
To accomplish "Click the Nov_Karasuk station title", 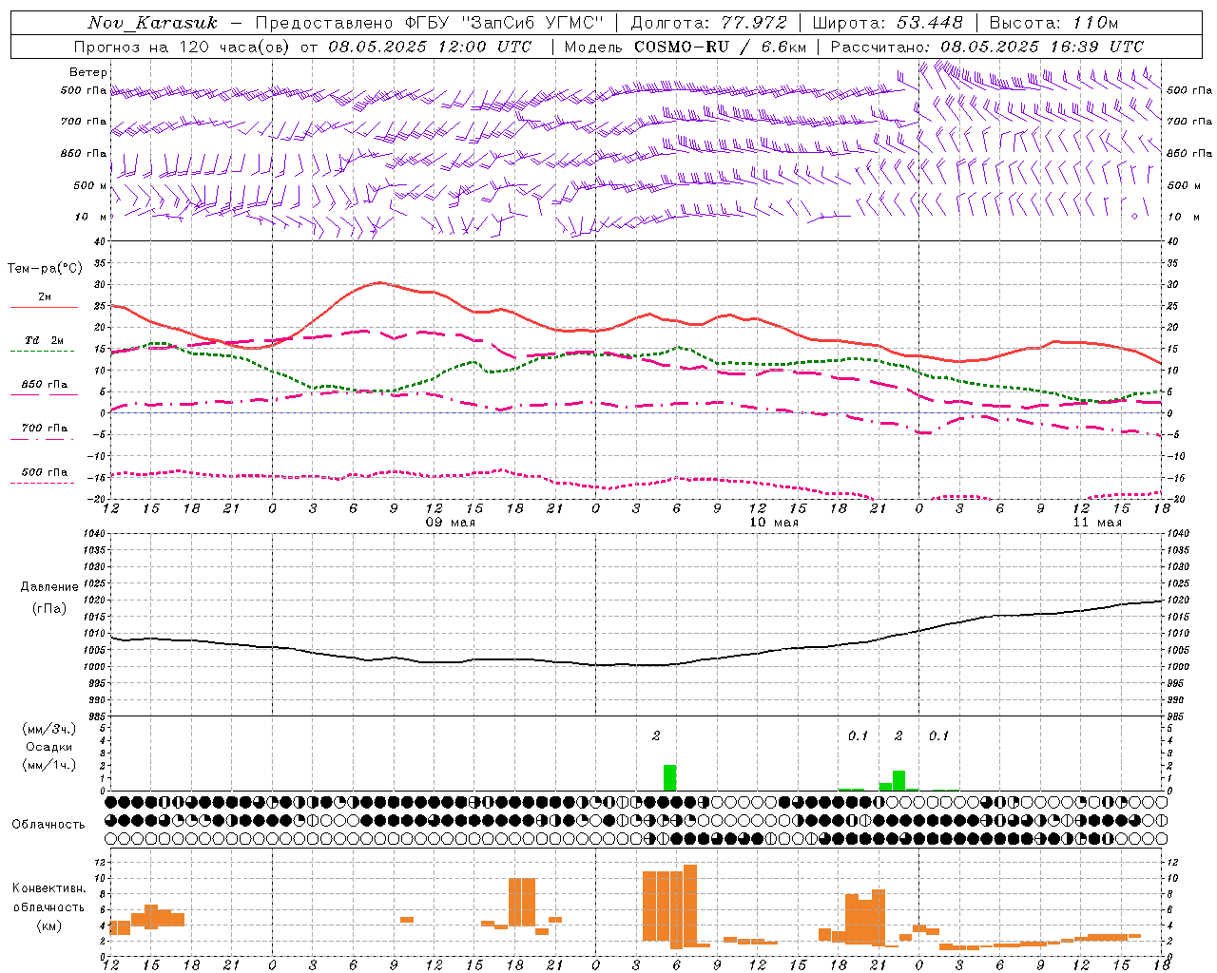I will coord(152,23).
